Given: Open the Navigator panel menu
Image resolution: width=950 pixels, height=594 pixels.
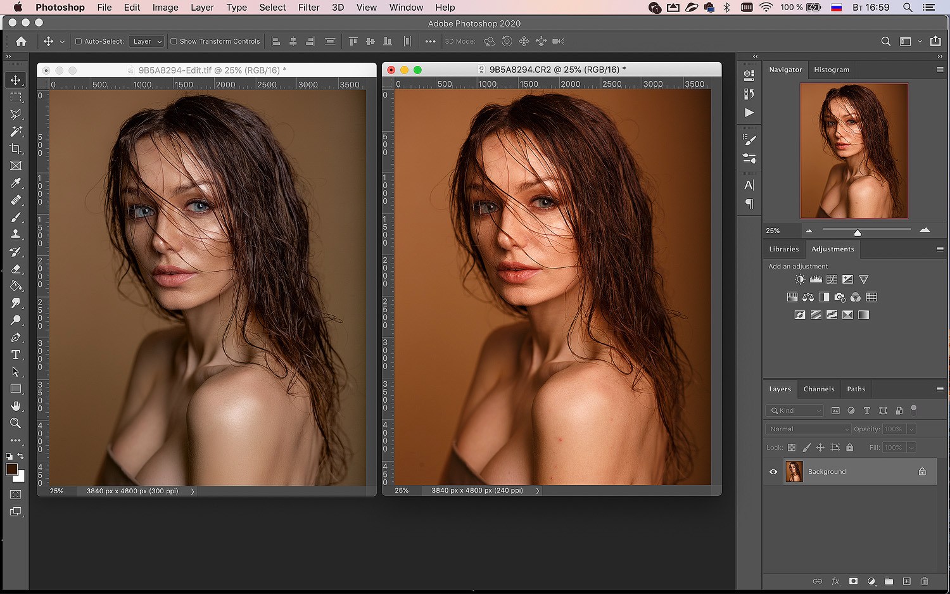Looking at the screenshot, I should (x=940, y=70).
